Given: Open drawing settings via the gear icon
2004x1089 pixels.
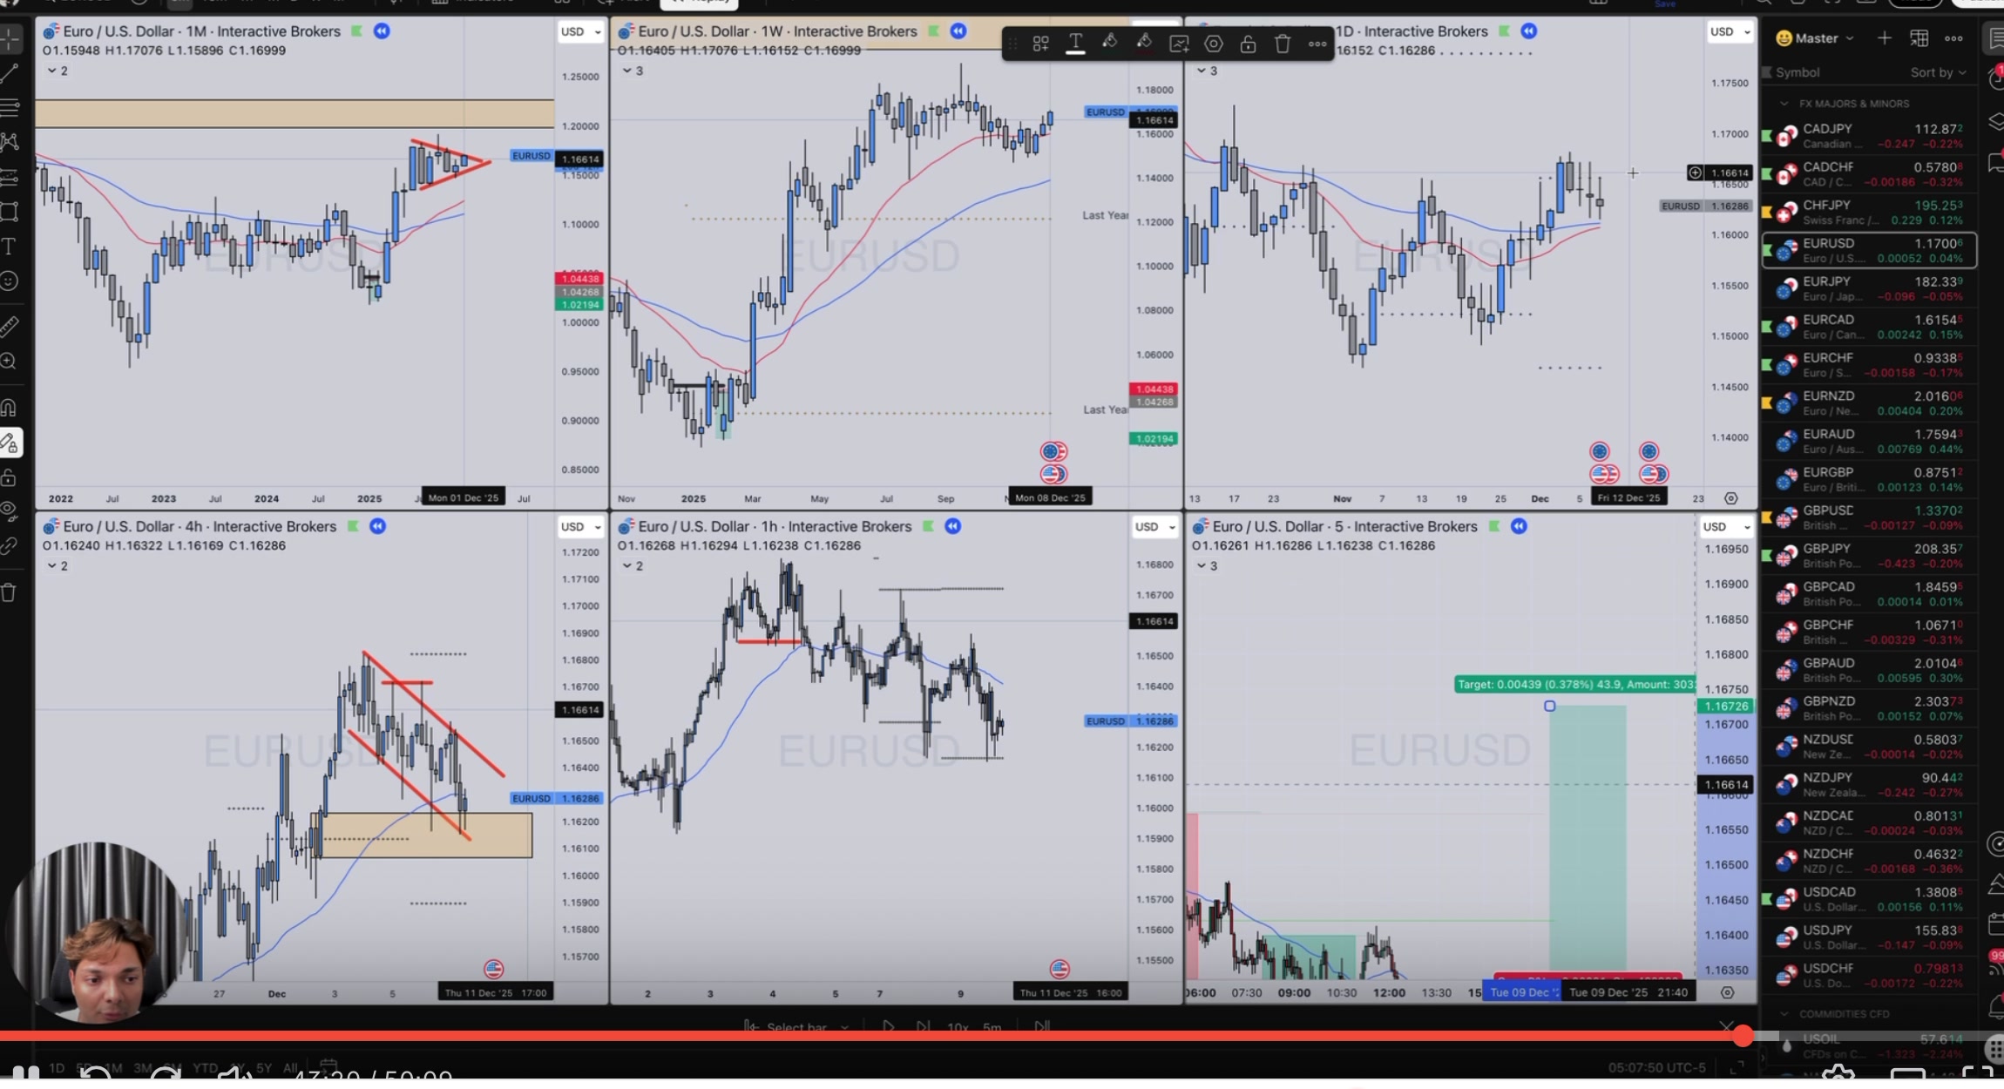Looking at the screenshot, I should pyautogui.click(x=1213, y=44).
